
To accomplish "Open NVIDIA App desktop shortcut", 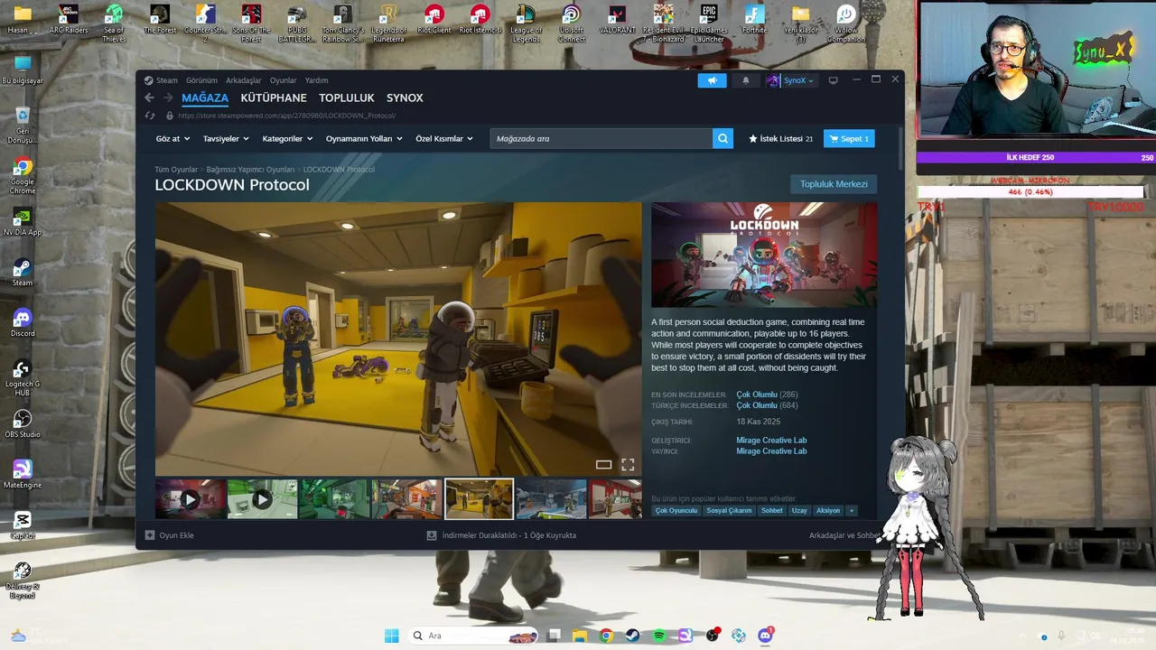I will pyautogui.click(x=23, y=221).
